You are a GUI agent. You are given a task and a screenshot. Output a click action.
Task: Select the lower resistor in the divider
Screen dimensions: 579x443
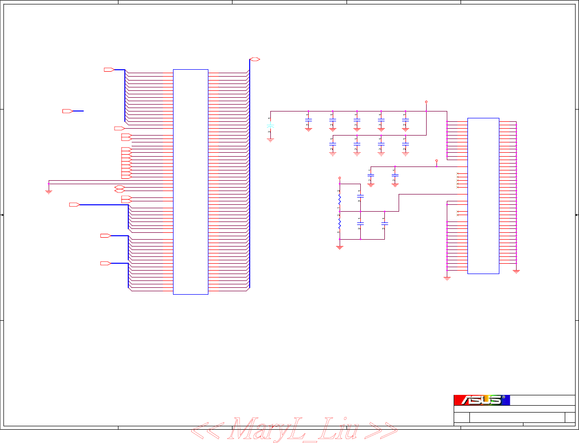point(340,224)
